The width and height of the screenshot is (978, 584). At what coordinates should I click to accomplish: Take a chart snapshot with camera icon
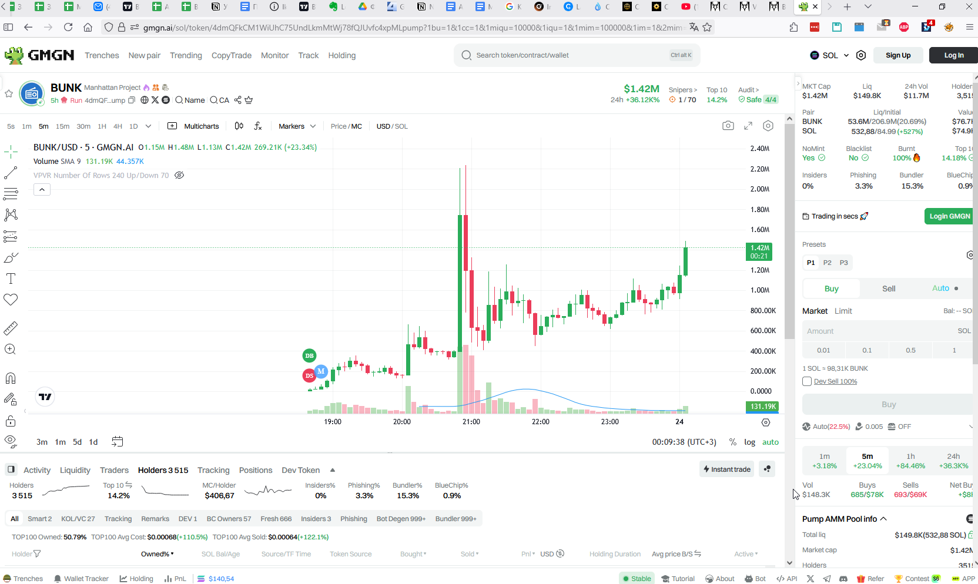tap(728, 126)
